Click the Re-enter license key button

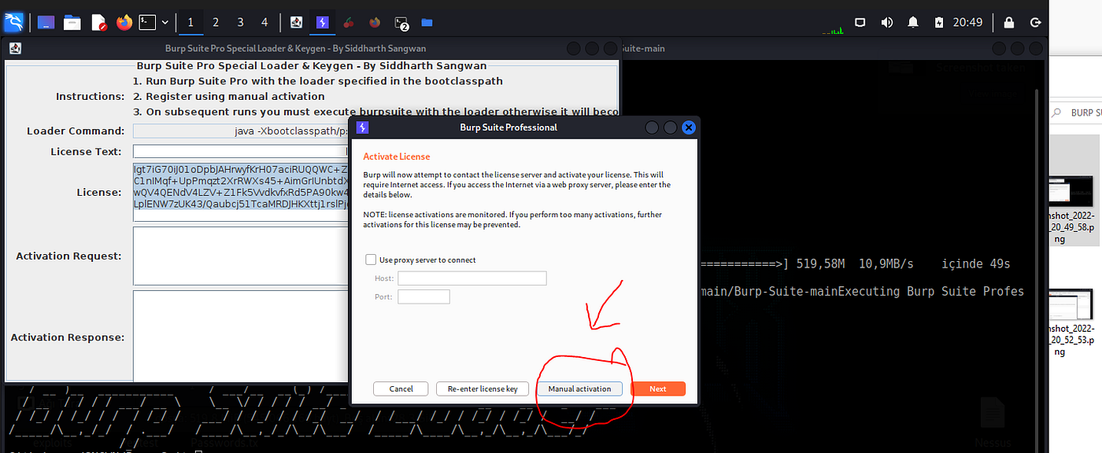tap(483, 389)
